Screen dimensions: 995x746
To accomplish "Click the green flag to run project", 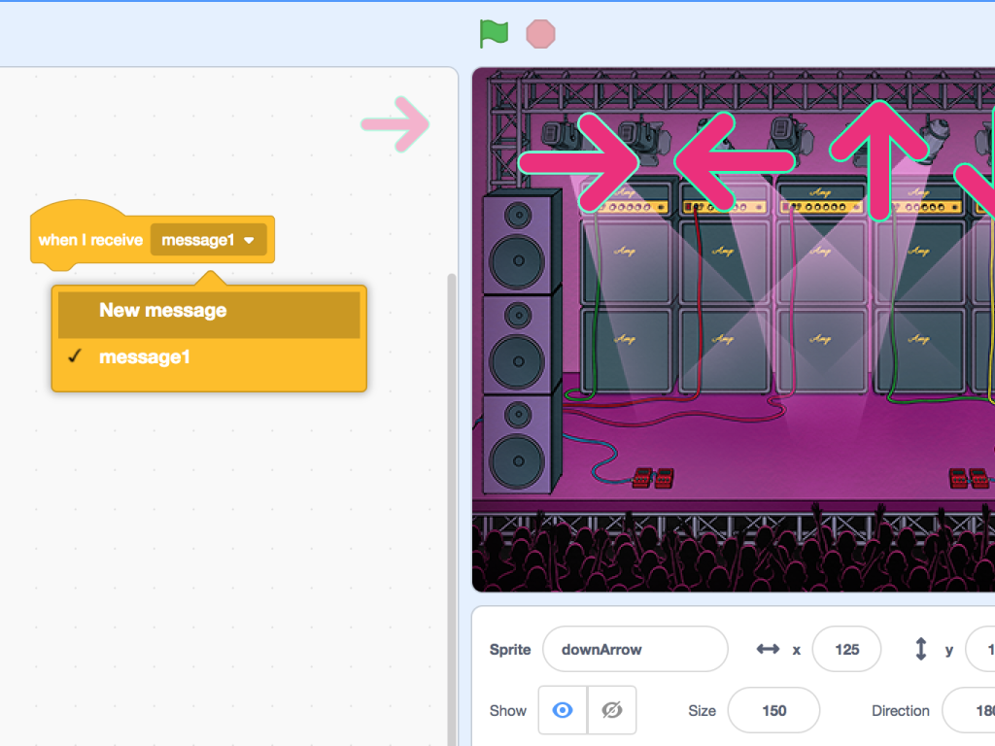I will pos(494,34).
